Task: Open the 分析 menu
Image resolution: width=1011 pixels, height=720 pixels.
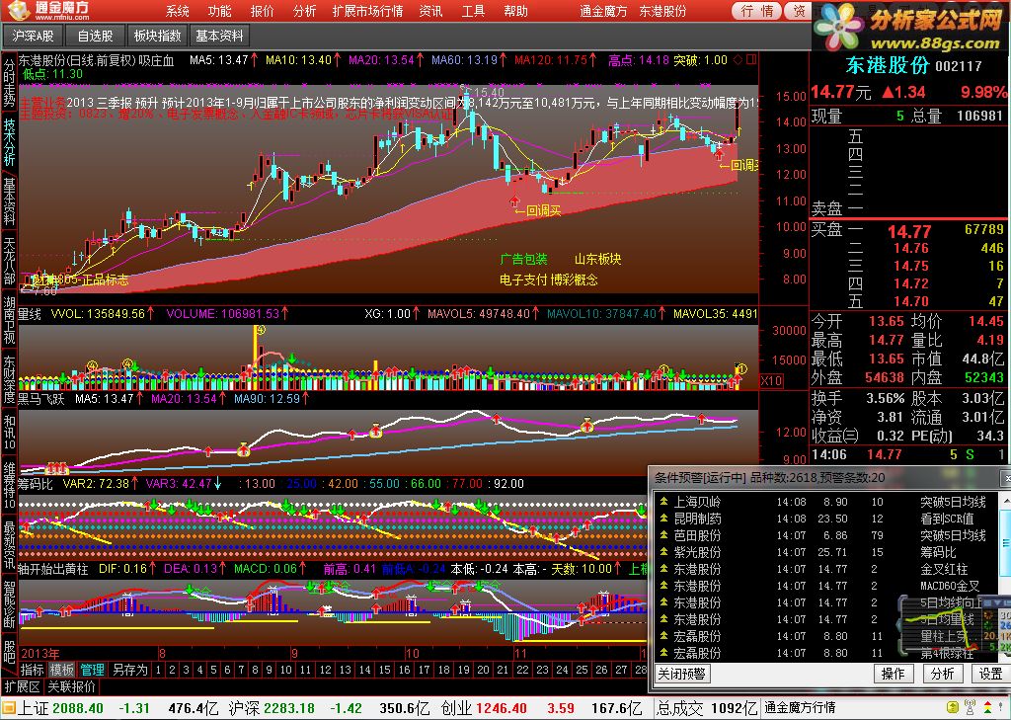Action: [x=304, y=11]
